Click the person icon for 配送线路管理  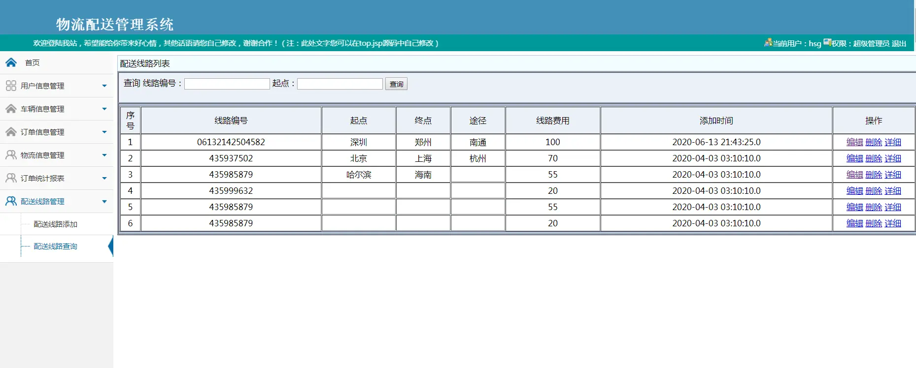11,201
